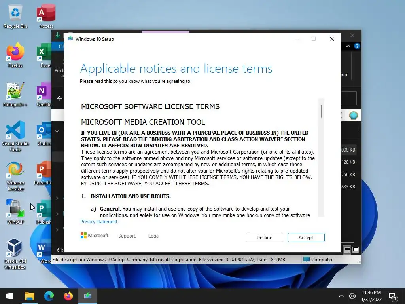Image resolution: width=405 pixels, height=304 pixels.
Task: Select Outlook desktop shortcut
Action: 44,134
